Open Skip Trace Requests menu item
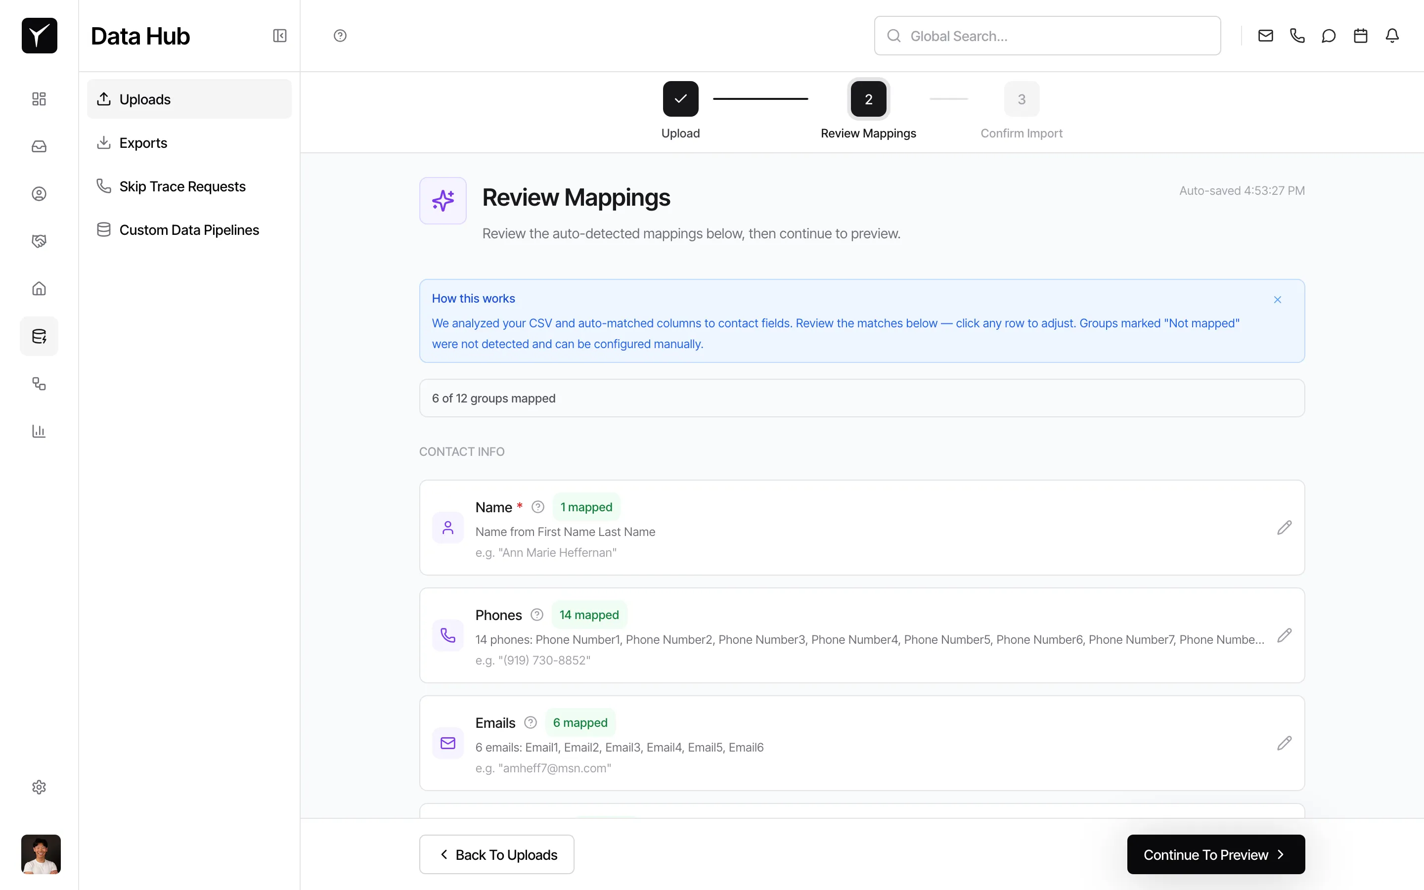Viewport: 1424px width, 890px height. point(182,186)
